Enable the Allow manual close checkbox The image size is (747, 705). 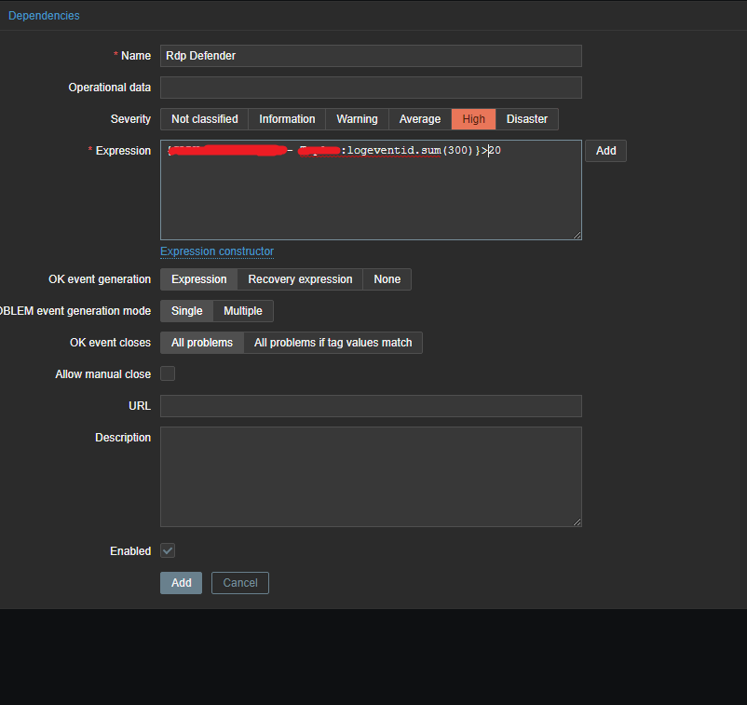coord(168,374)
